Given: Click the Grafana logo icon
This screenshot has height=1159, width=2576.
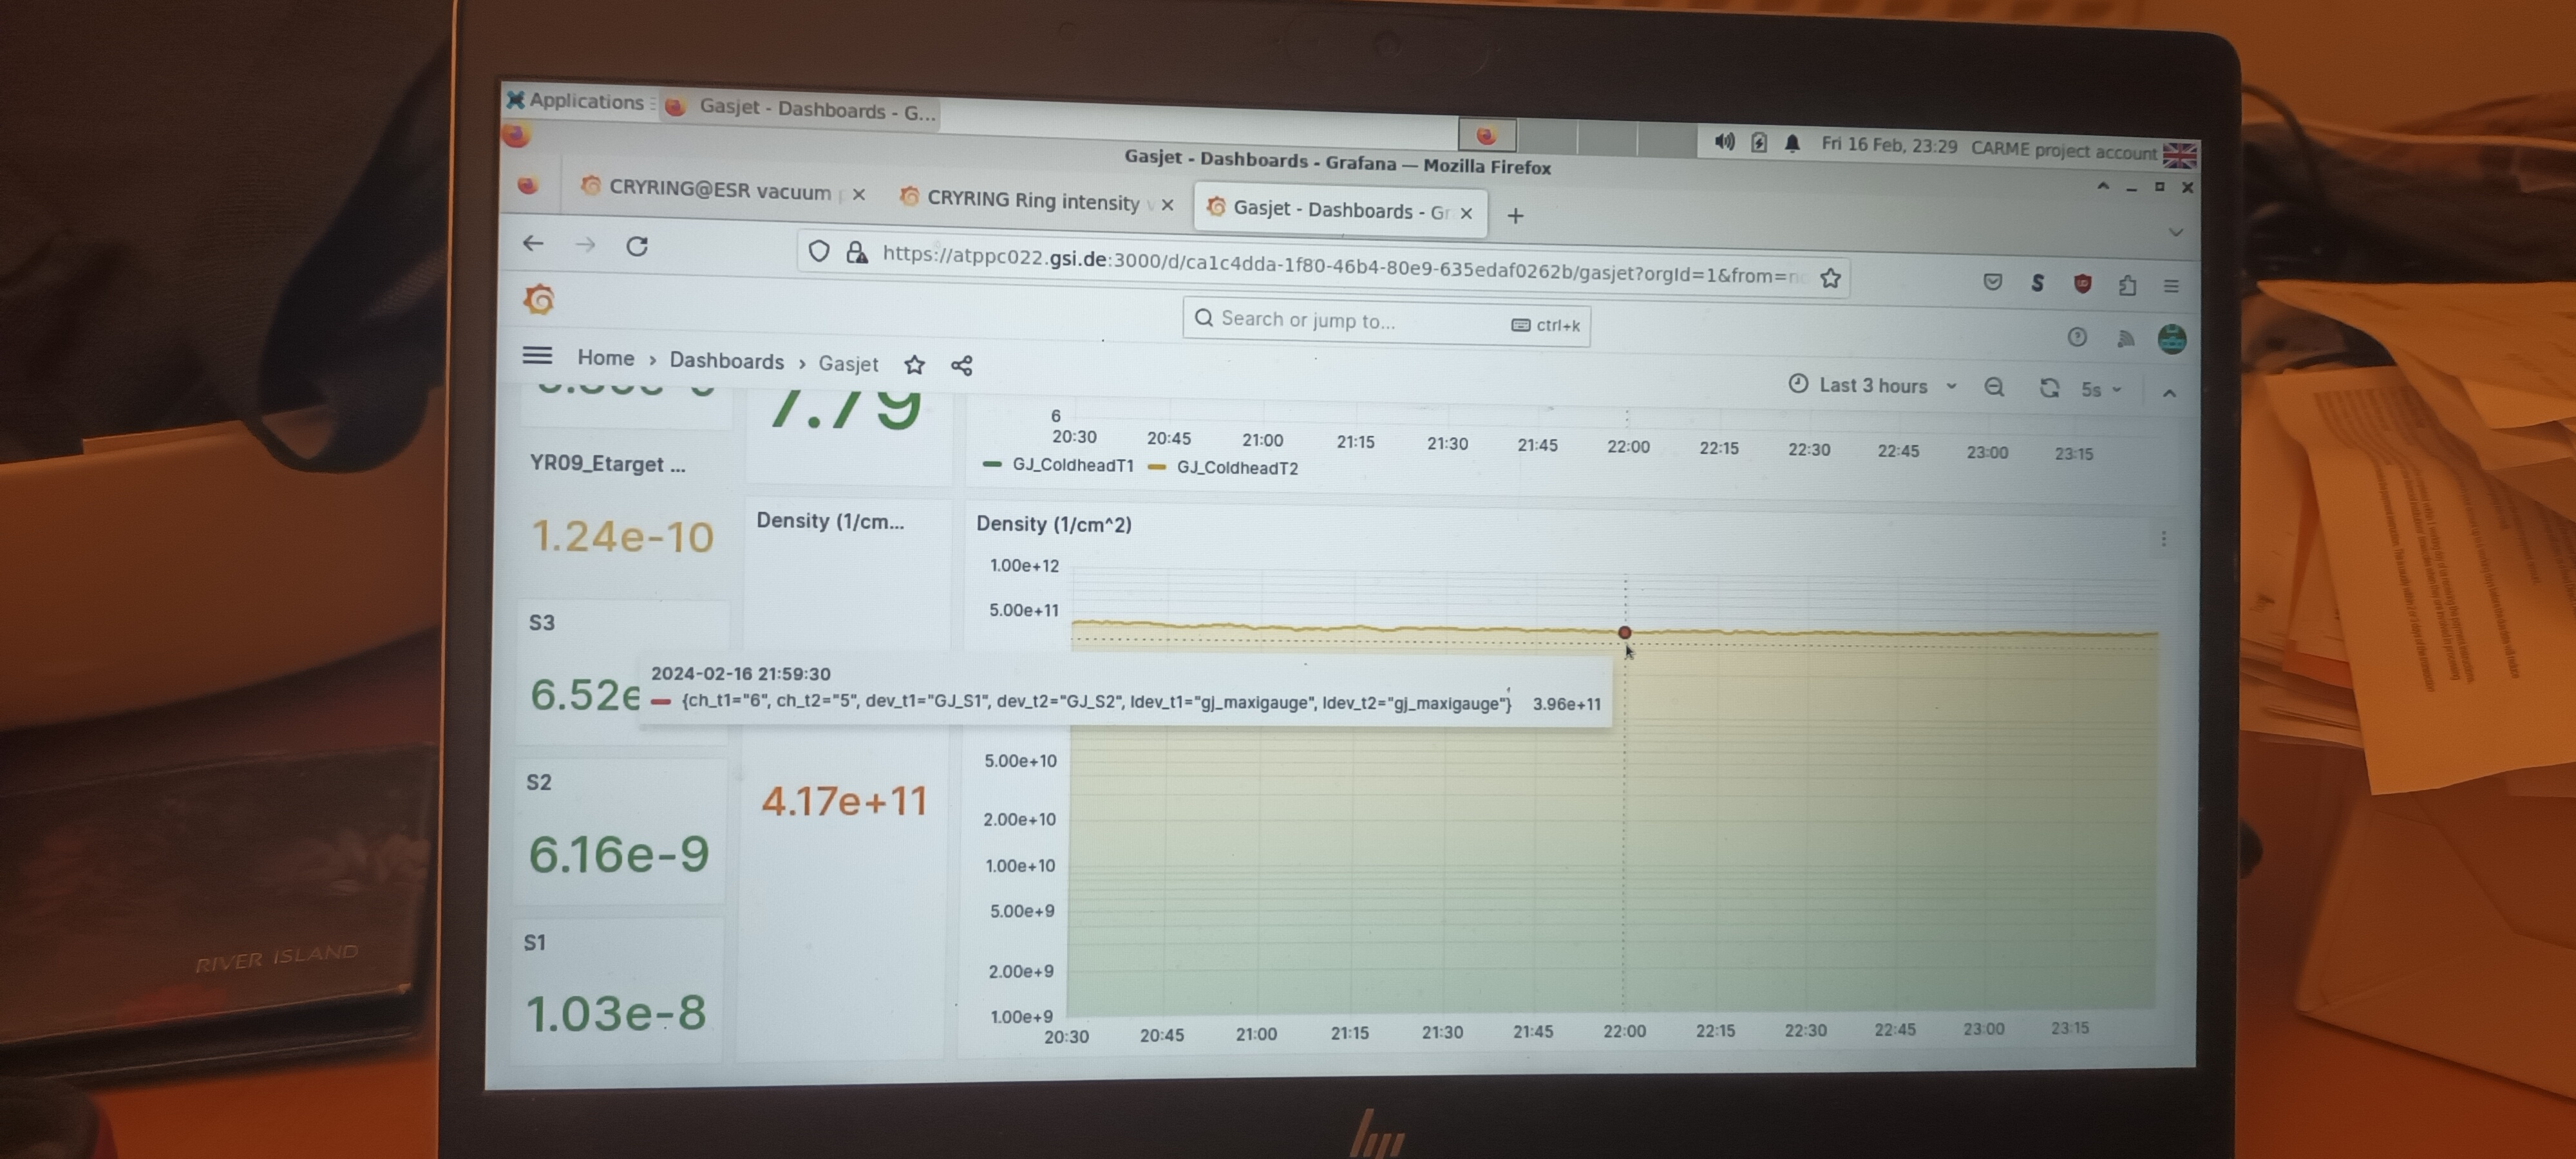Looking at the screenshot, I should point(539,299).
